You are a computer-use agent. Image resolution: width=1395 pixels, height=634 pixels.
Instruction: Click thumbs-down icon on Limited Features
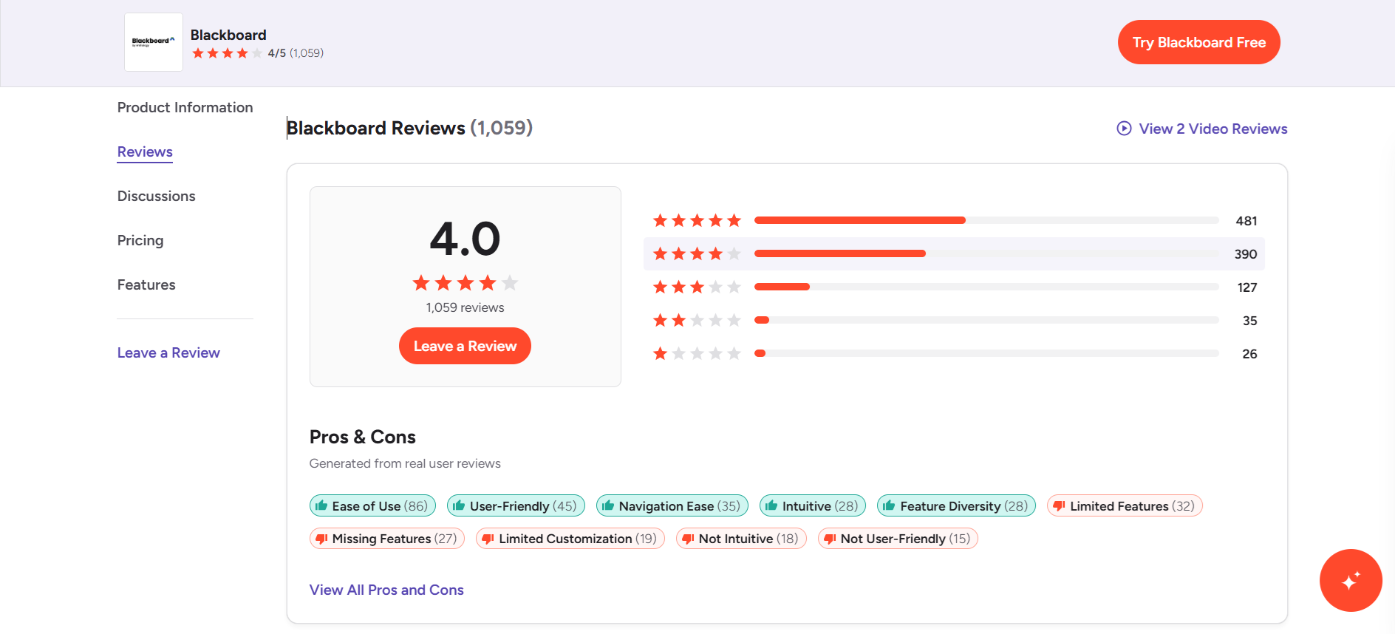point(1059,506)
